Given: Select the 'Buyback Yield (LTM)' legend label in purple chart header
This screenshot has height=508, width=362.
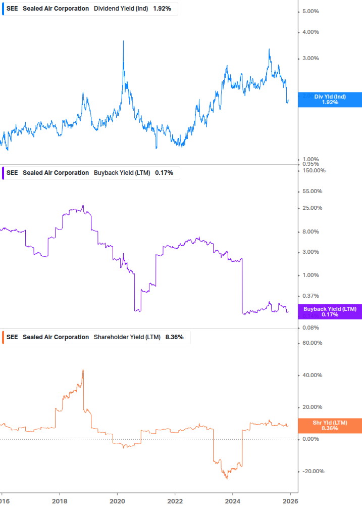Looking at the screenshot, I should (x=122, y=173).
